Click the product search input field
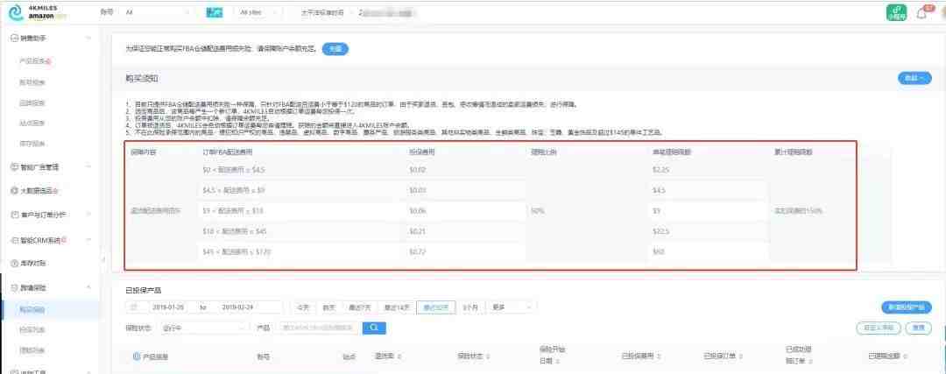This screenshot has height=374, width=946. [x=319, y=328]
